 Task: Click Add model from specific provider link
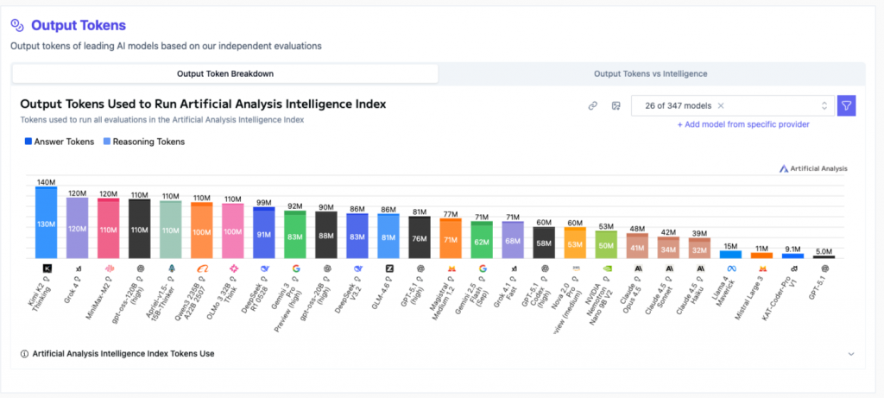[743, 124]
